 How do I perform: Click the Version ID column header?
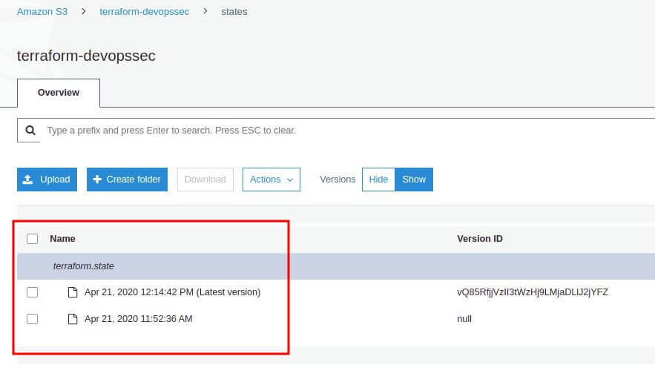(479, 239)
